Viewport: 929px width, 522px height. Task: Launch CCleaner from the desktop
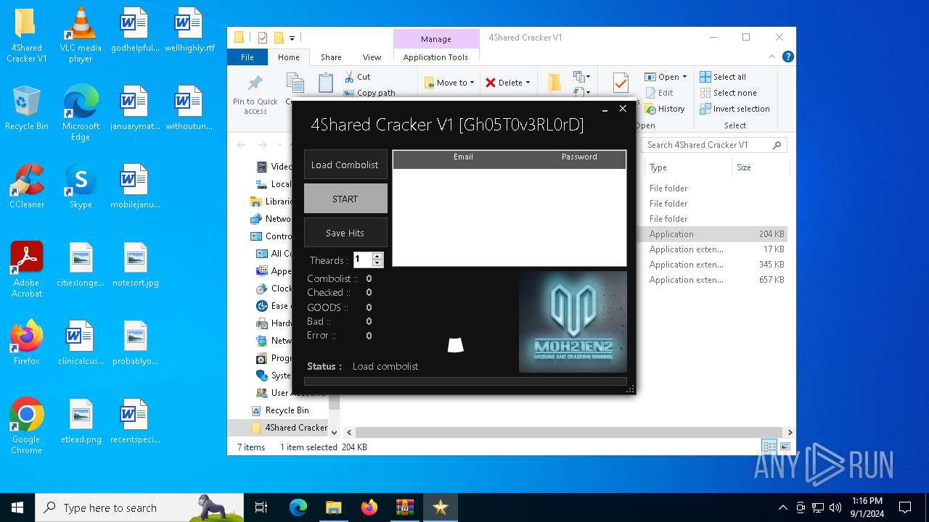coord(26,186)
